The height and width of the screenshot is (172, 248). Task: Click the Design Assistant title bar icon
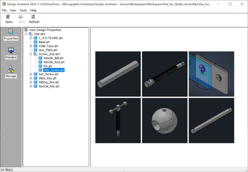point(4,4)
